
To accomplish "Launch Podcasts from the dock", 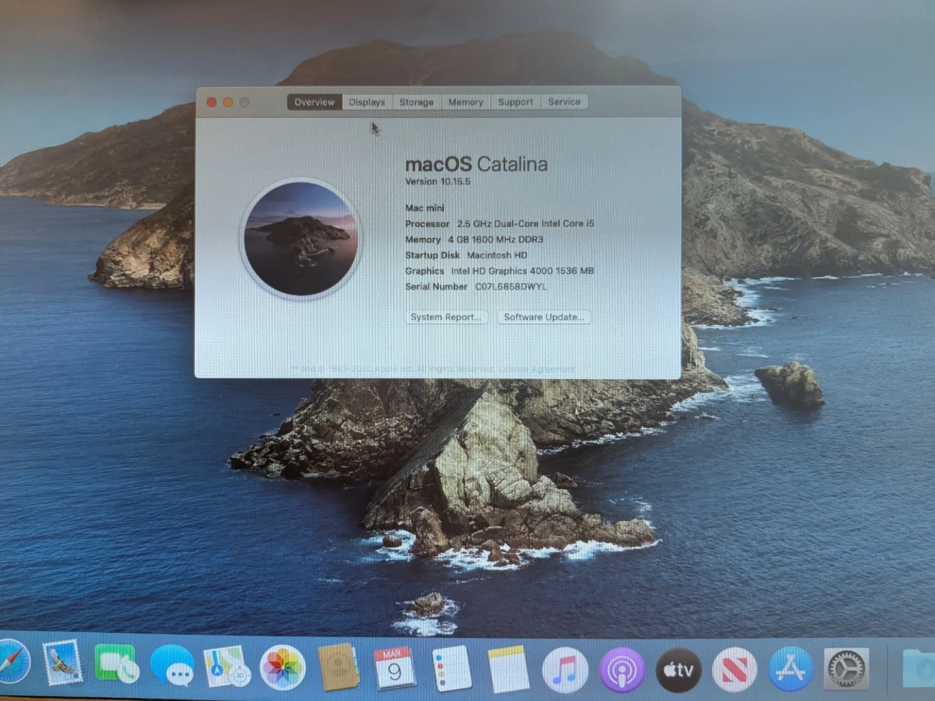I will click(x=621, y=670).
